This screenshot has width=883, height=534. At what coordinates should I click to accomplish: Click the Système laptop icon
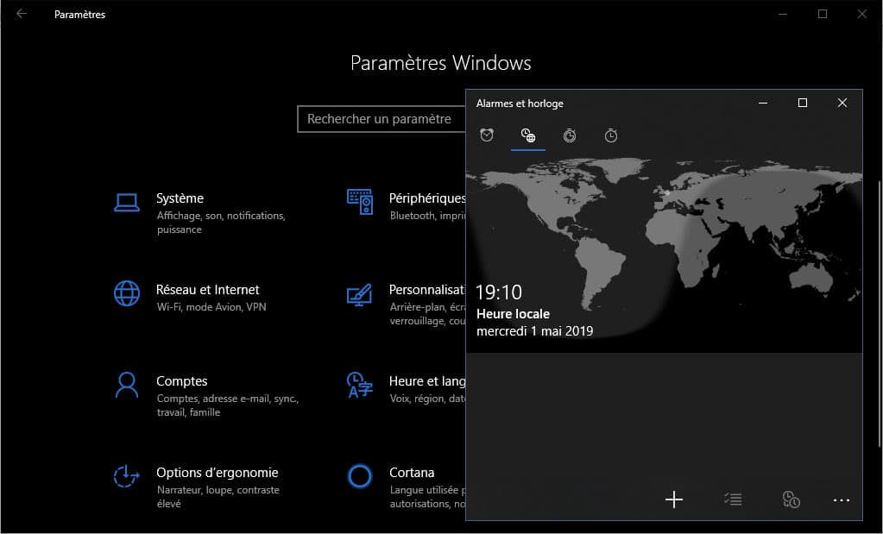point(127,203)
